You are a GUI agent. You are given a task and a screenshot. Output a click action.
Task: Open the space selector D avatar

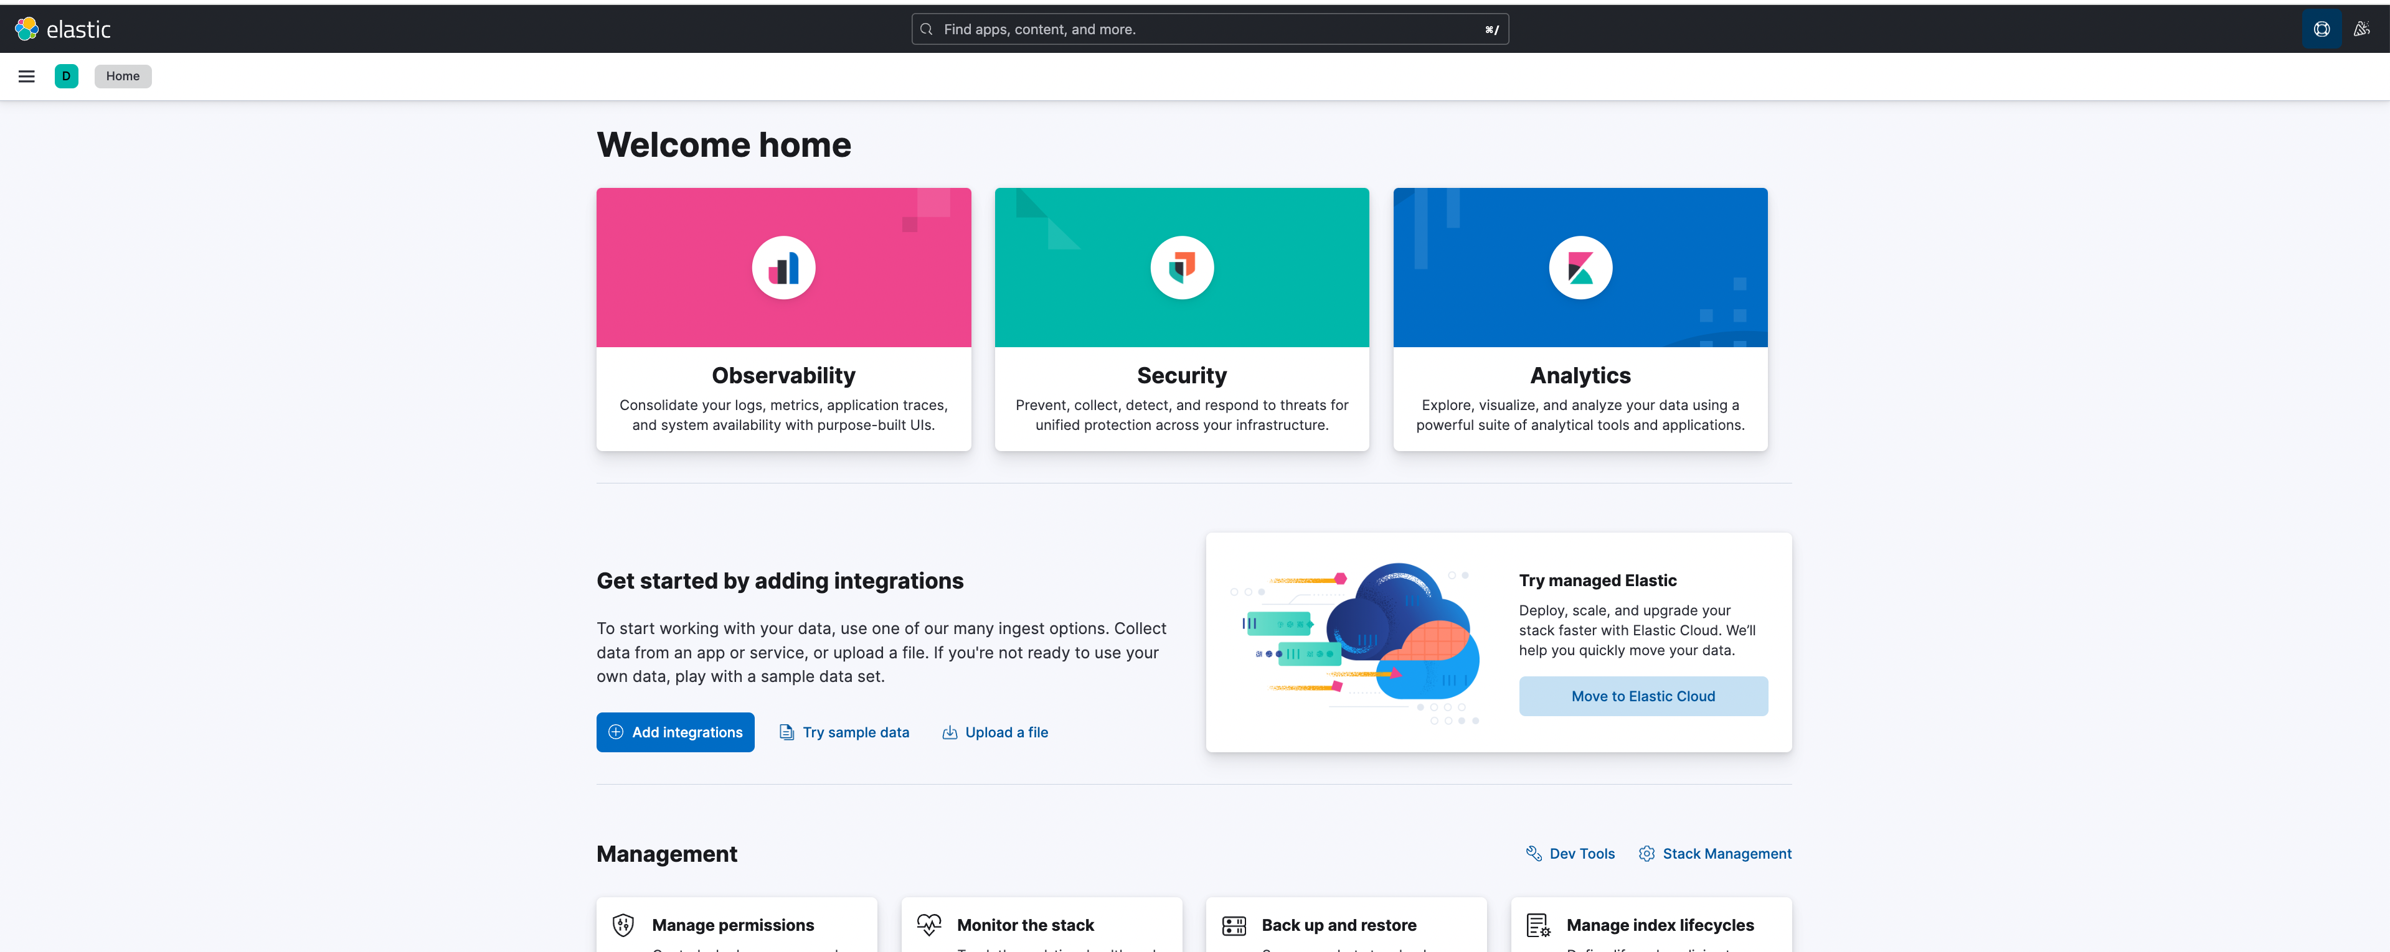66,76
